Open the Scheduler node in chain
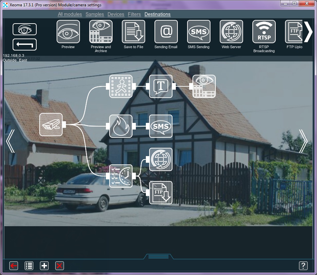 point(121,176)
